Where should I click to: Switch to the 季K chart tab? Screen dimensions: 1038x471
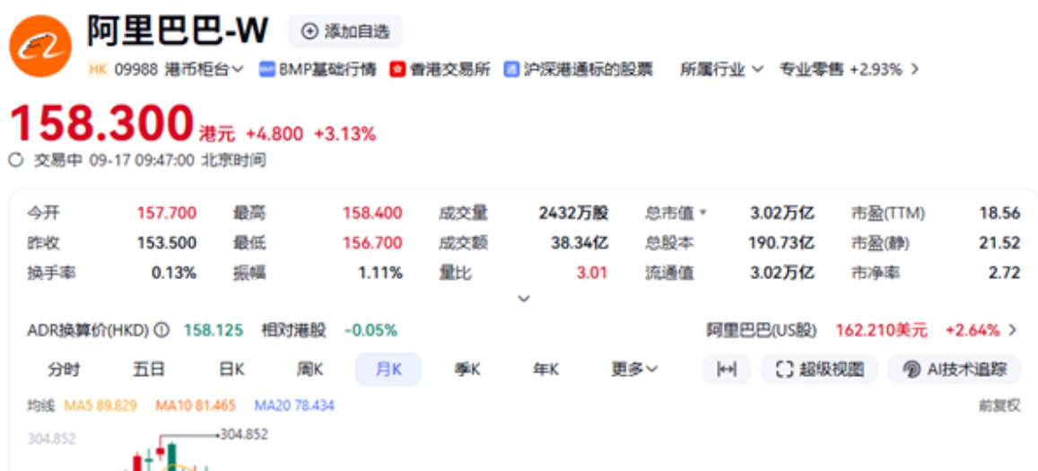(x=467, y=369)
